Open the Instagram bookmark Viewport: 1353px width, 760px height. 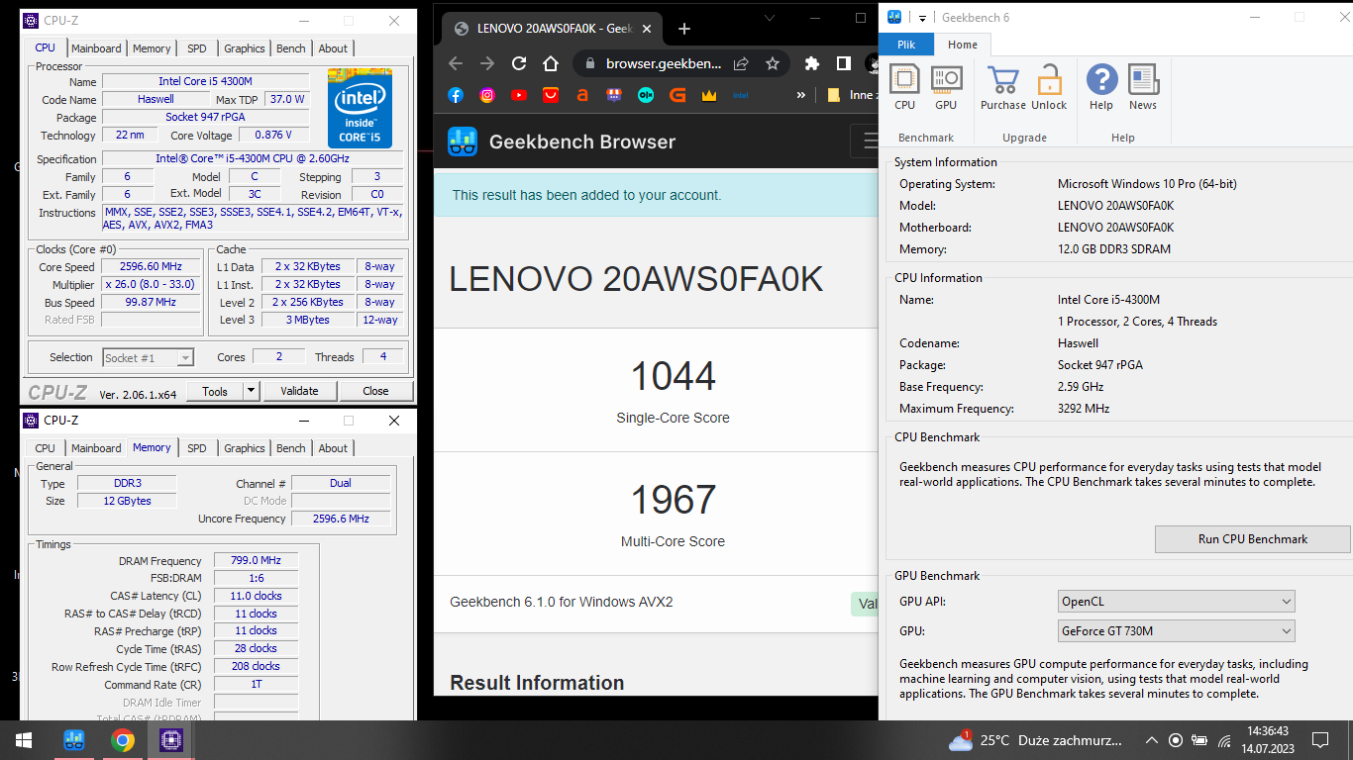click(487, 95)
